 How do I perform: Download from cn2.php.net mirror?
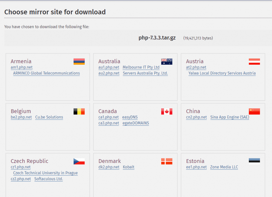point(197,117)
